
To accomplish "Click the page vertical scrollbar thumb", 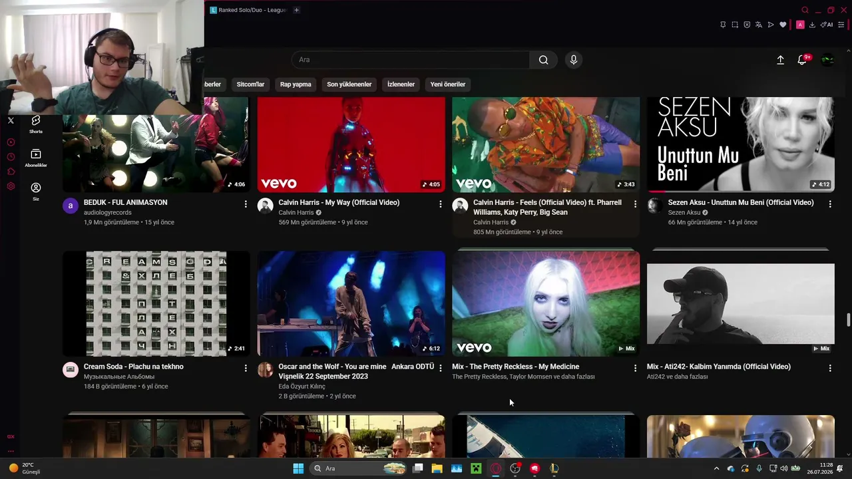I will (848, 319).
